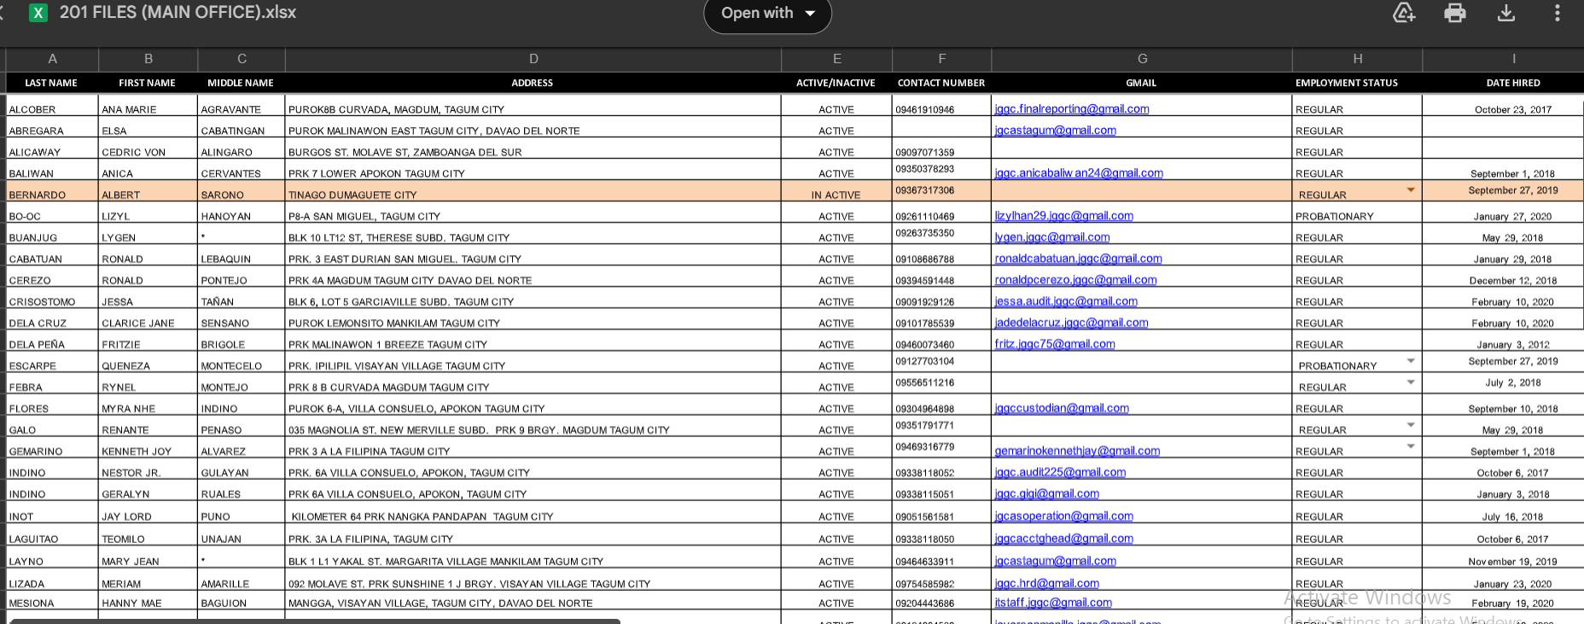Open status dropdown arrow for Galo row
Screen dimensions: 1584x624
[x=1411, y=425]
